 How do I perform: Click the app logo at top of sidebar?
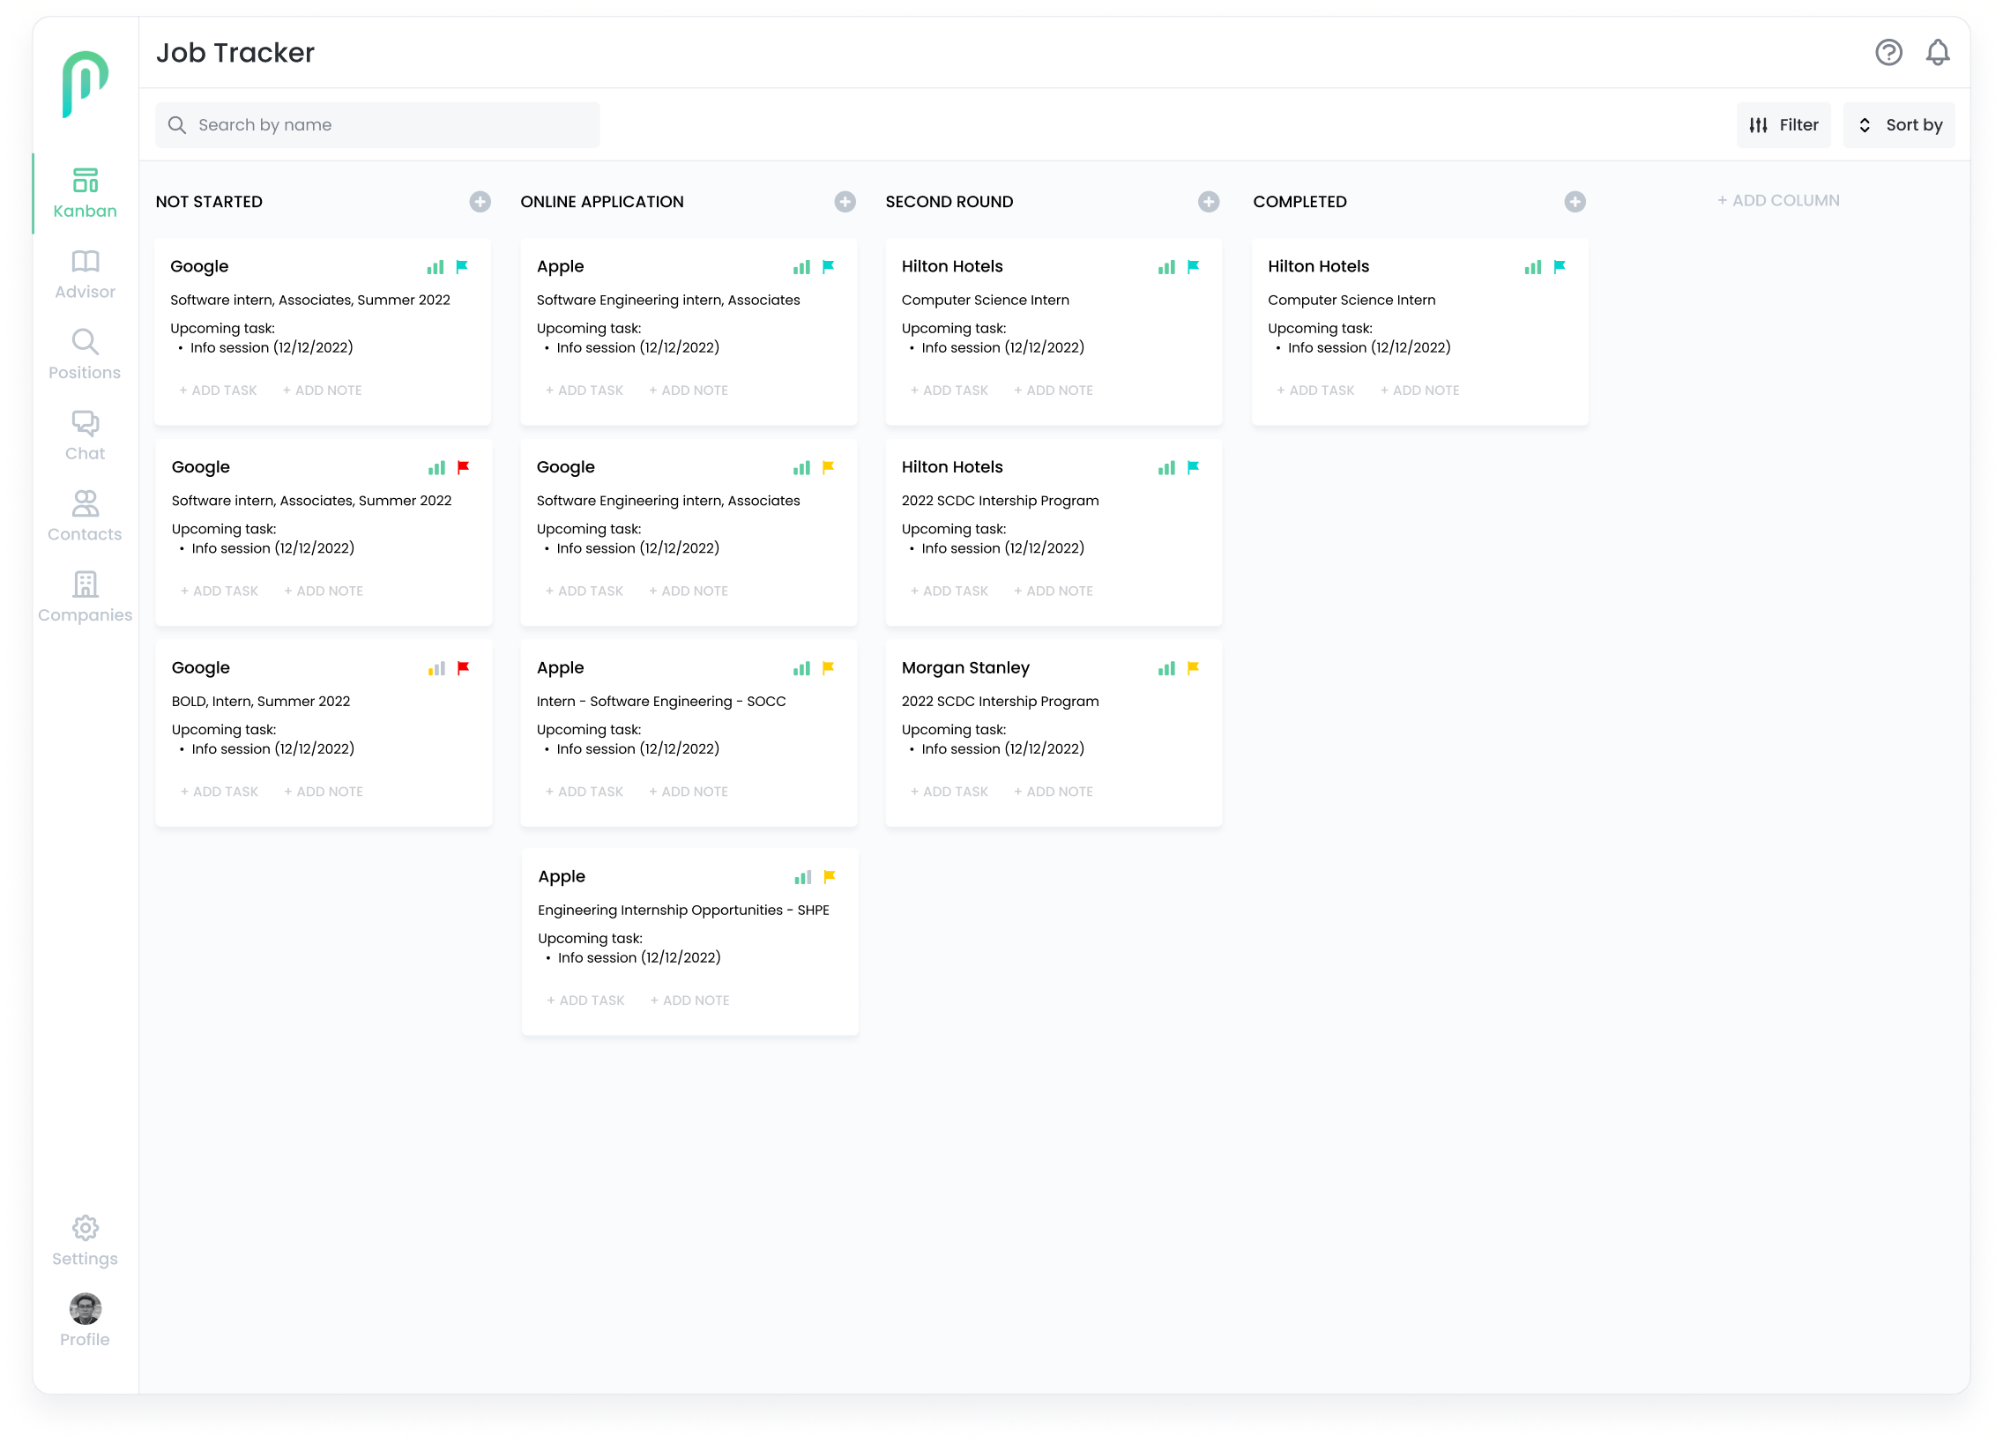(85, 83)
